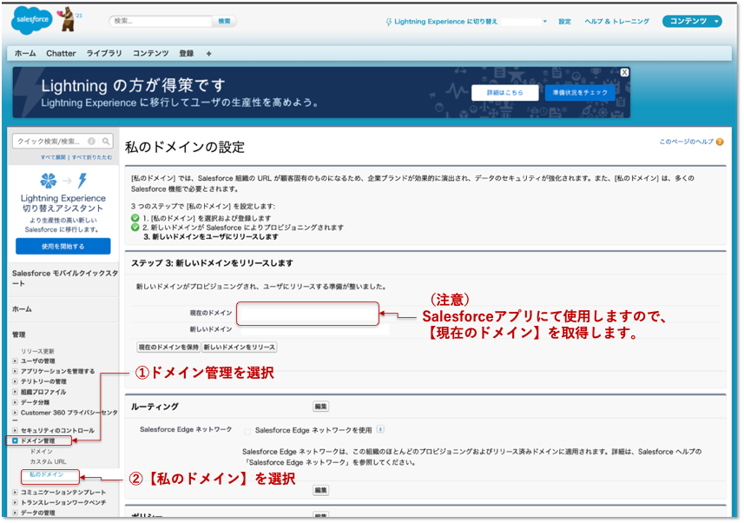Click すべて折りたたむ link in sidebar
744x523 pixels.
pos(92,157)
